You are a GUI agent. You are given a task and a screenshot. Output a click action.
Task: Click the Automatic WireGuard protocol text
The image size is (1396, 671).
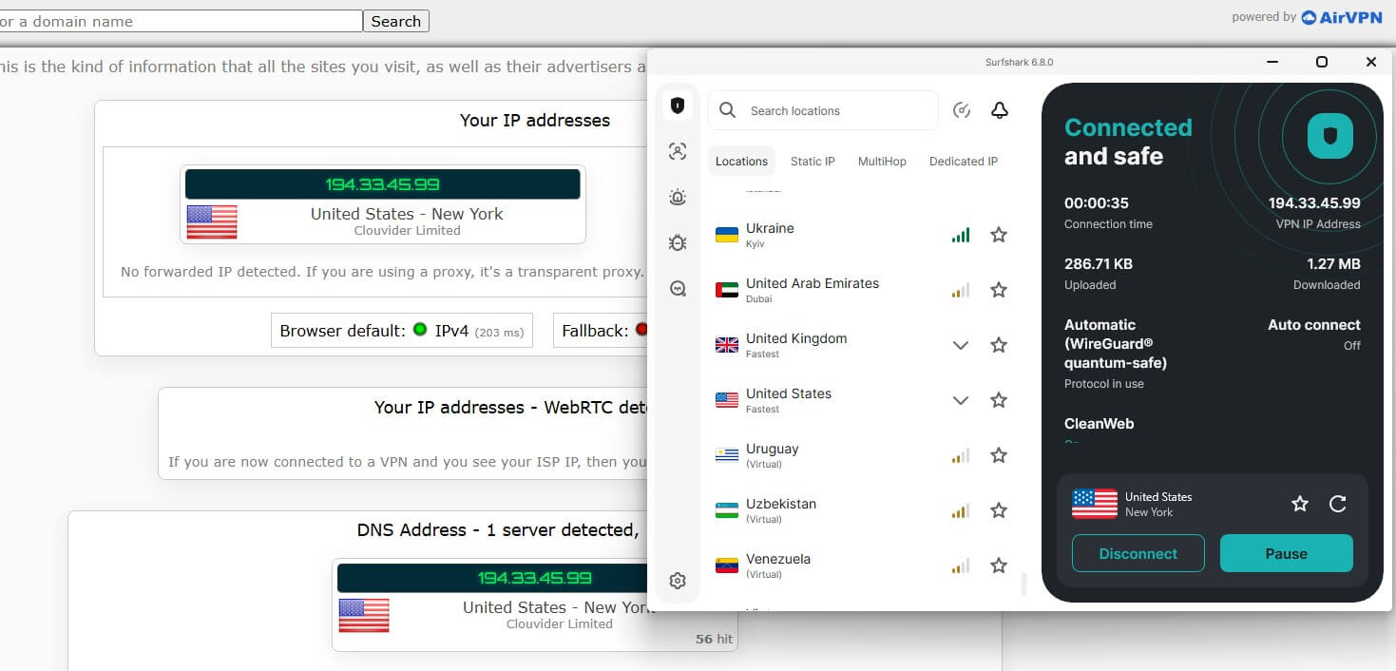click(1116, 343)
